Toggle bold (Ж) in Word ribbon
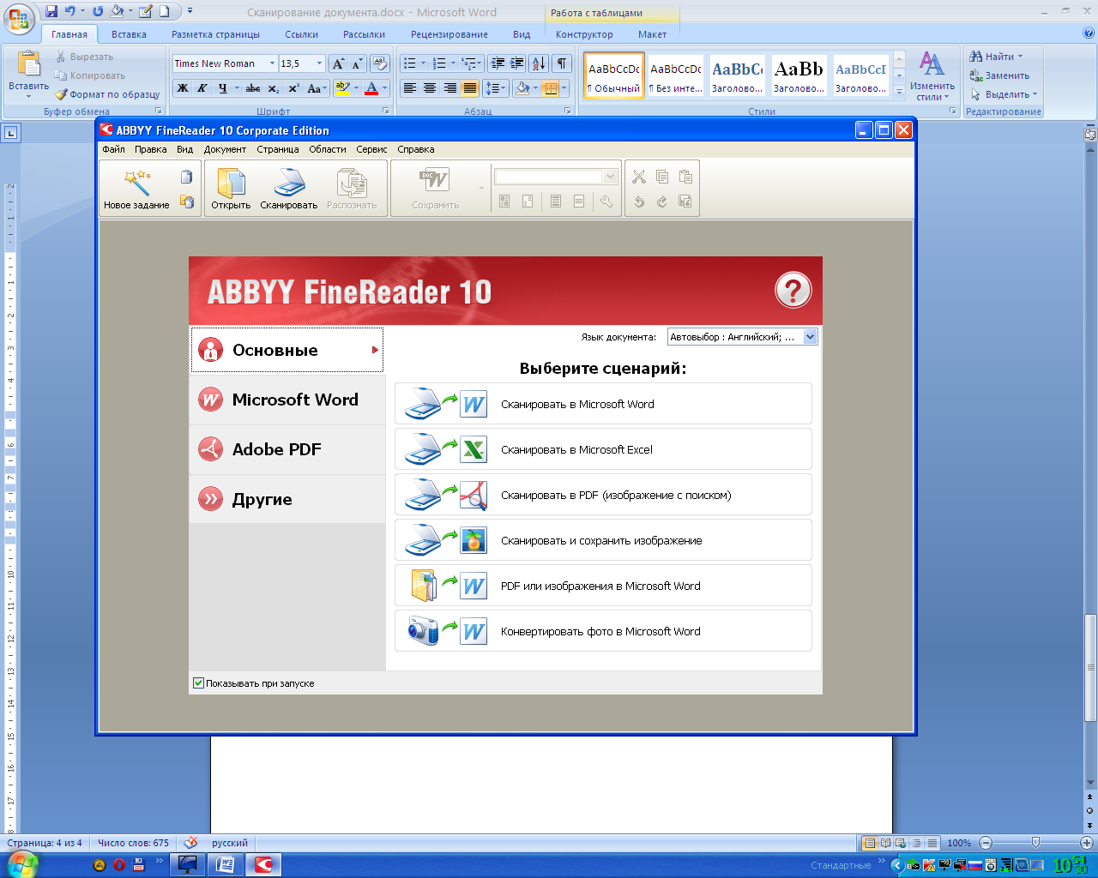Image resolution: width=1098 pixels, height=878 pixels. click(183, 87)
